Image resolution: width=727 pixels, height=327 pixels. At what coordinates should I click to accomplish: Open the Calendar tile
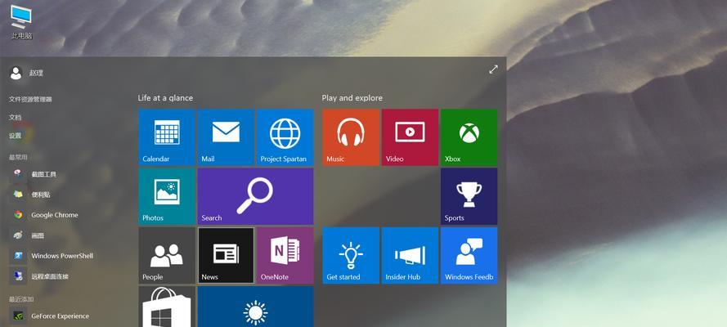click(x=167, y=137)
